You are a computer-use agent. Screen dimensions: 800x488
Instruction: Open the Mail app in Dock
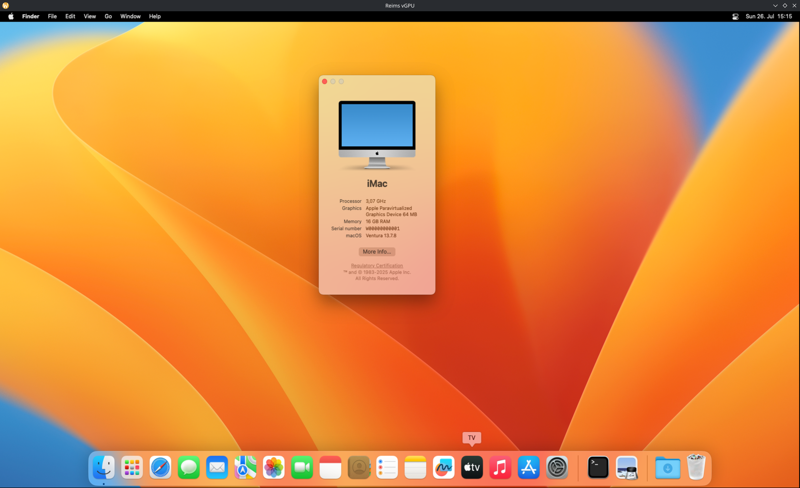click(217, 467)
